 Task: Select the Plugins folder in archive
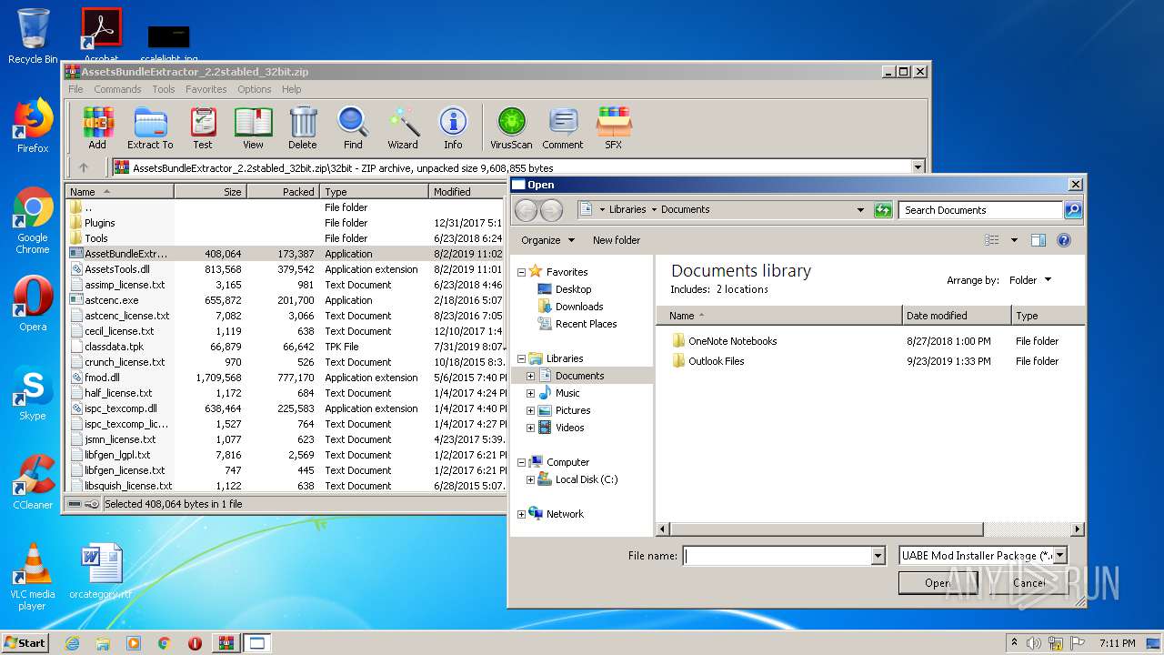(100, 223)
